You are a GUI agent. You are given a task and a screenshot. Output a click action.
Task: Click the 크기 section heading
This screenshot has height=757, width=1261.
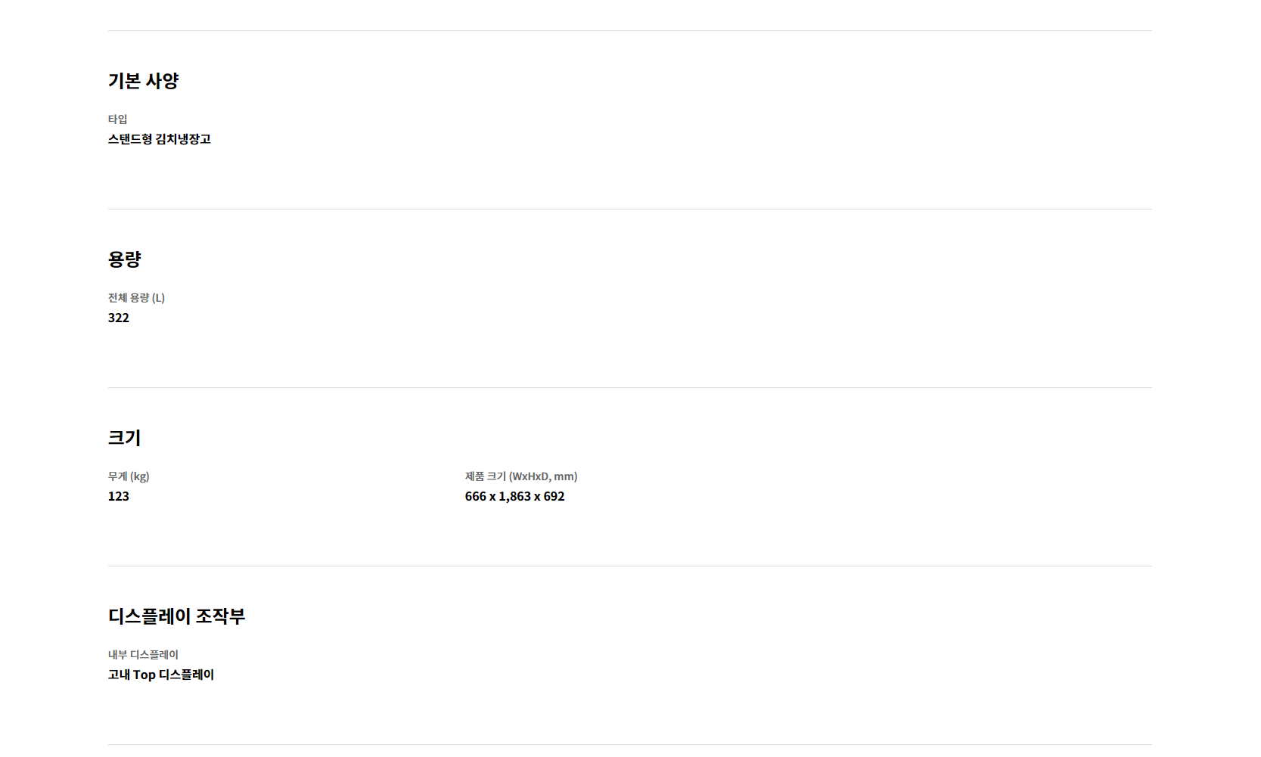tap(125, 438)
